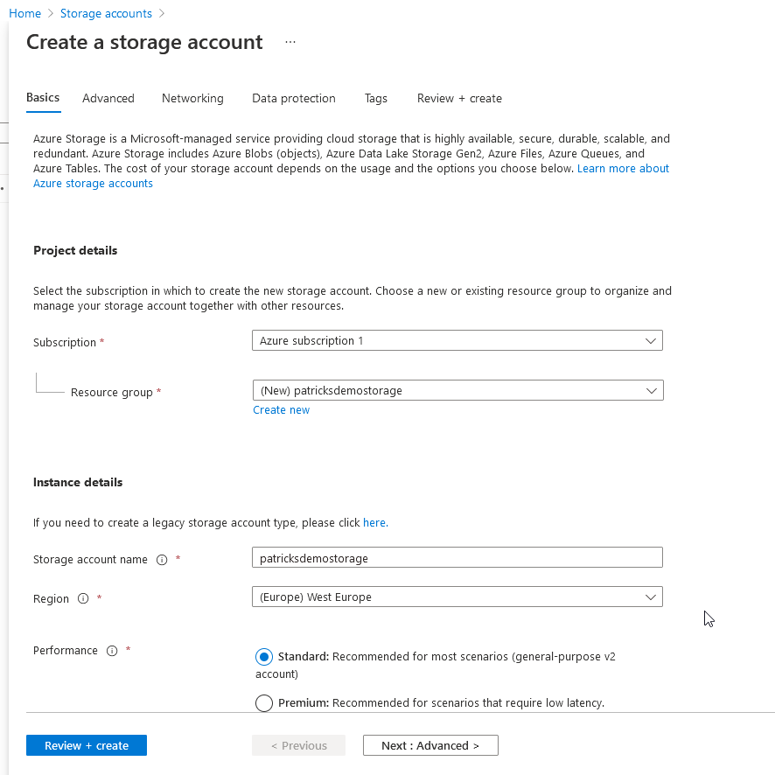Select Premium performance radio button

pyautogui.click(x=264, y=703)
